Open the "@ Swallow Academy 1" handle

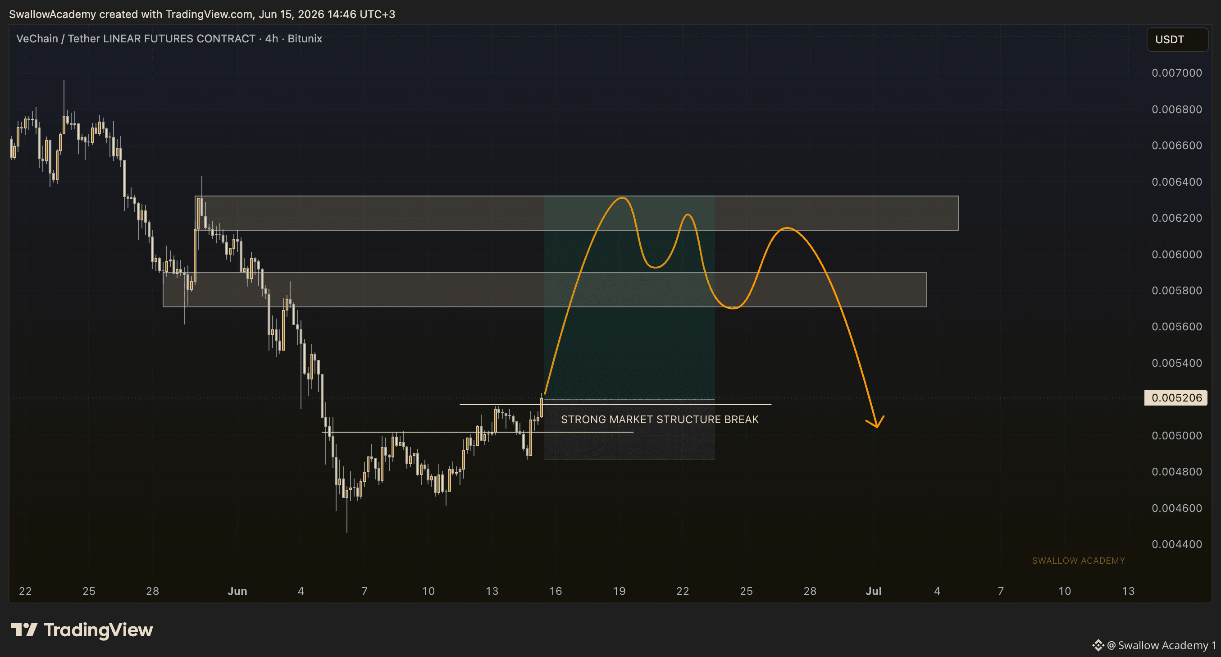coord(1162,645)
